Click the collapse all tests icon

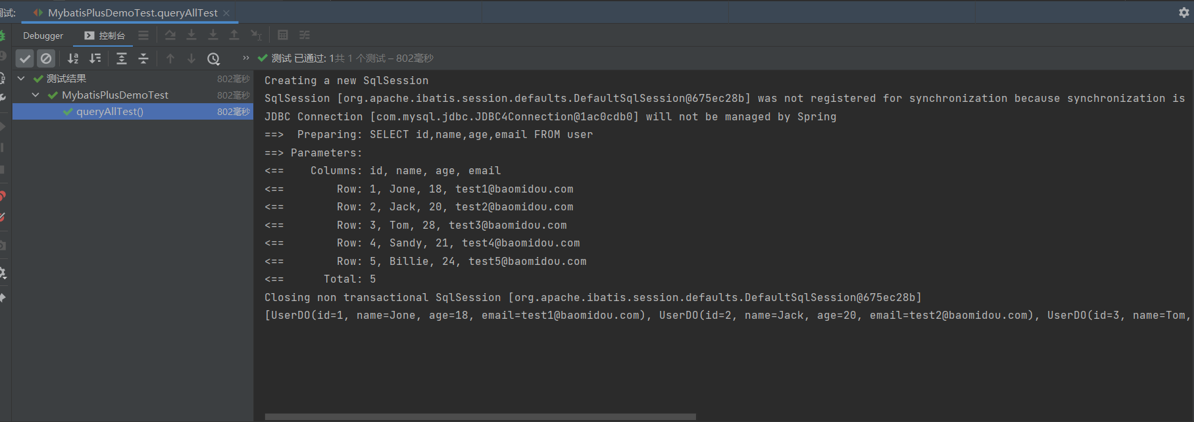tap(143, 59)
